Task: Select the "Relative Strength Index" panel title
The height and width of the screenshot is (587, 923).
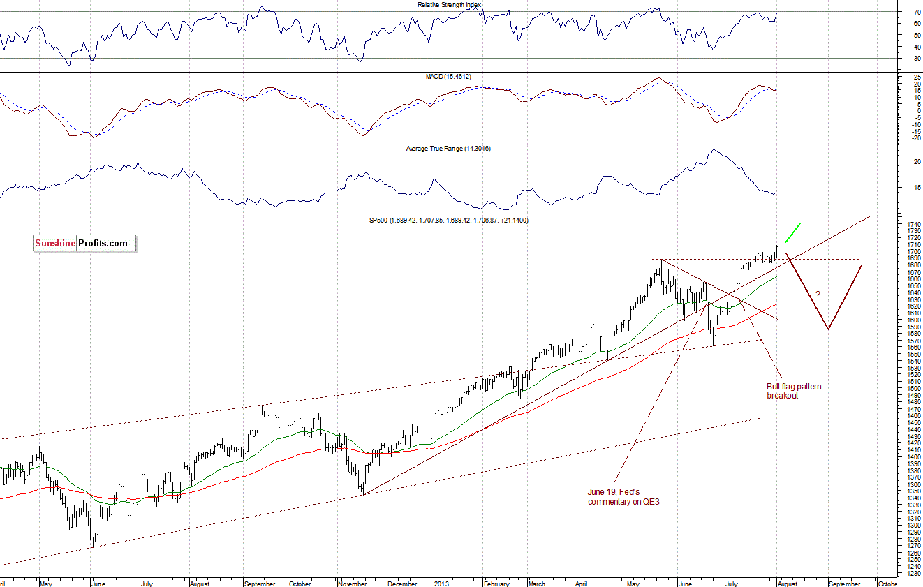Action: 450,4
